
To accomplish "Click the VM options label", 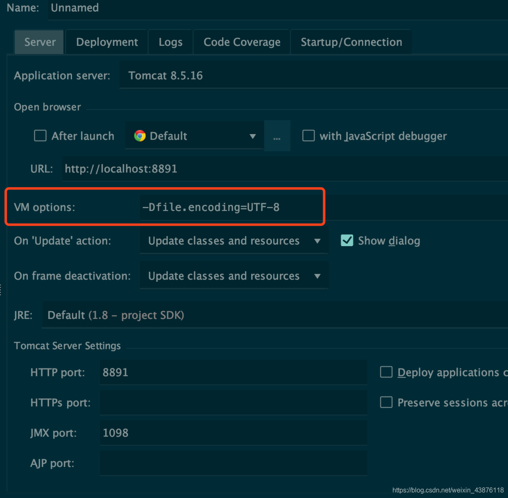I will click(x=45, y=207).
